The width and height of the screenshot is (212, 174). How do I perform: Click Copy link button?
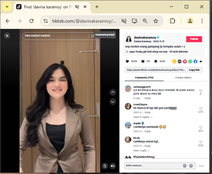[194, 70]
